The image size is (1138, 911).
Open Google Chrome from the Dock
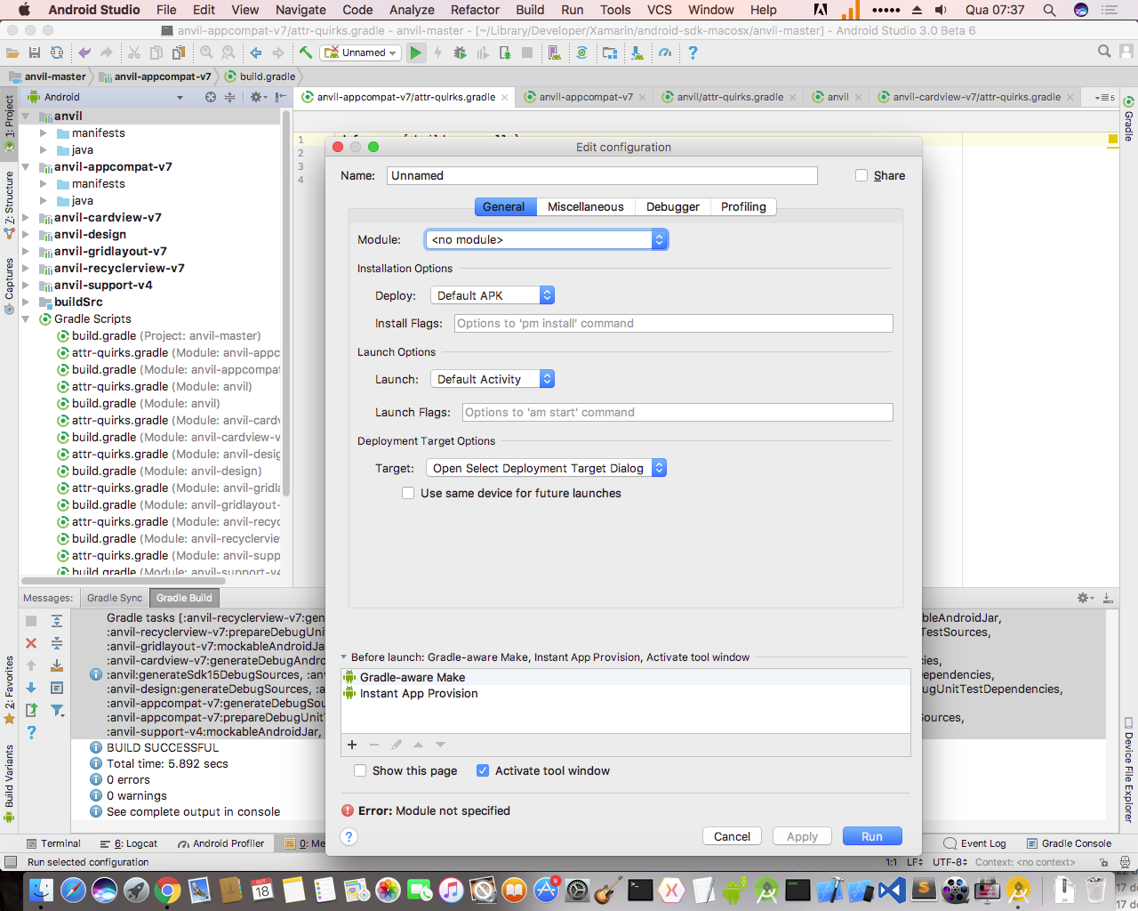(167, 890)
